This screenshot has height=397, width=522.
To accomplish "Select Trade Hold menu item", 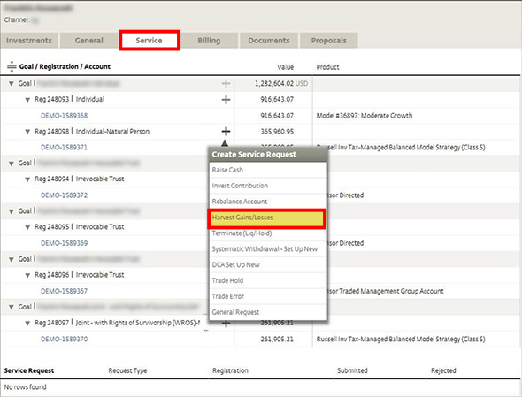I will [267, 280].
